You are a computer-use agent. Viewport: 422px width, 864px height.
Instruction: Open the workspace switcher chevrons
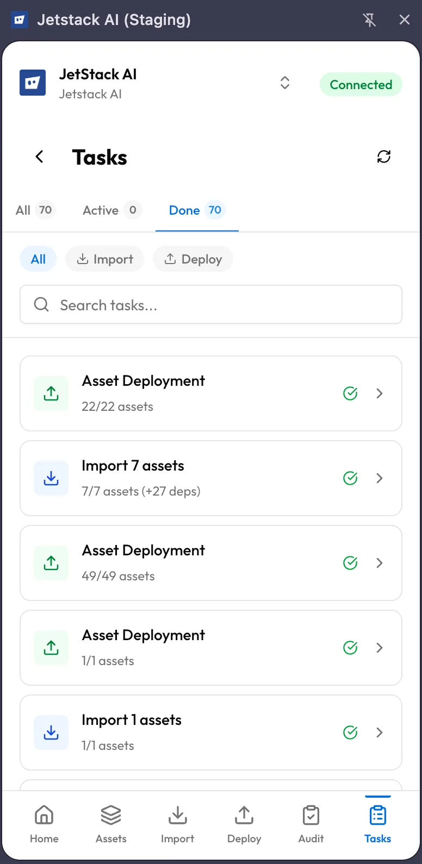click(284, 83)
